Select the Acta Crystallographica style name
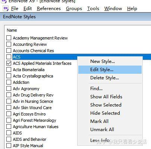Viewport: 151px width, 149px height. point(33,76)
